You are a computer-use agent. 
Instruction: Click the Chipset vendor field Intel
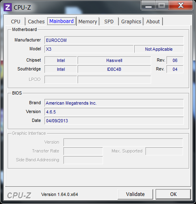tap(61, 60)
